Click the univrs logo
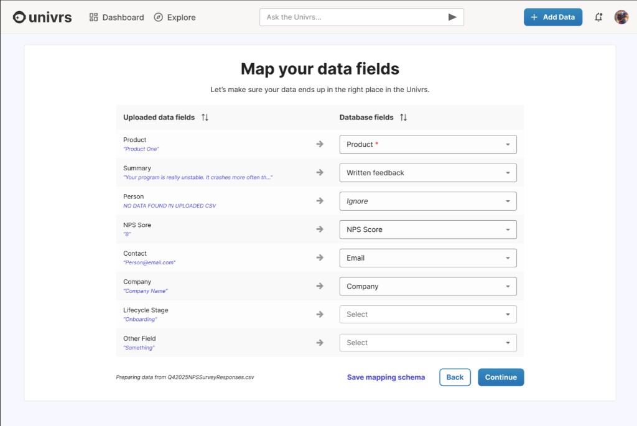 click(42, 17)
